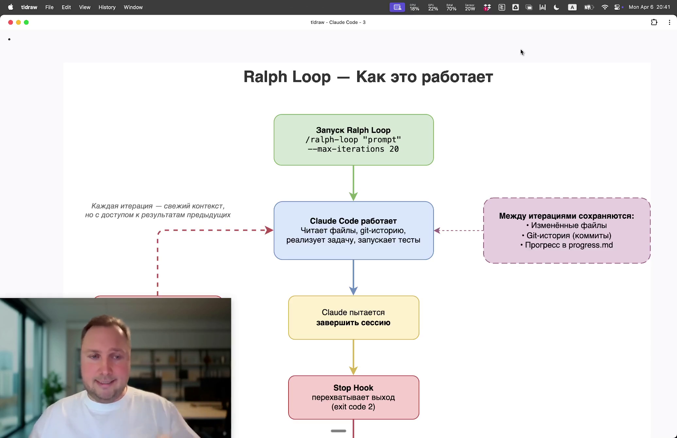Select the window title 'tldraw - Claude Code - 3'
677x438 pixels.
(338, 22)
